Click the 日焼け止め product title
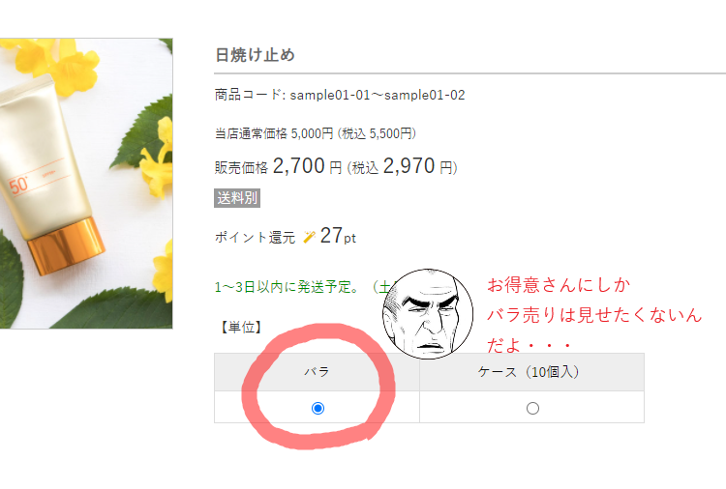The height and width of the screenshot is (489, 726). (x=256, y=55)
